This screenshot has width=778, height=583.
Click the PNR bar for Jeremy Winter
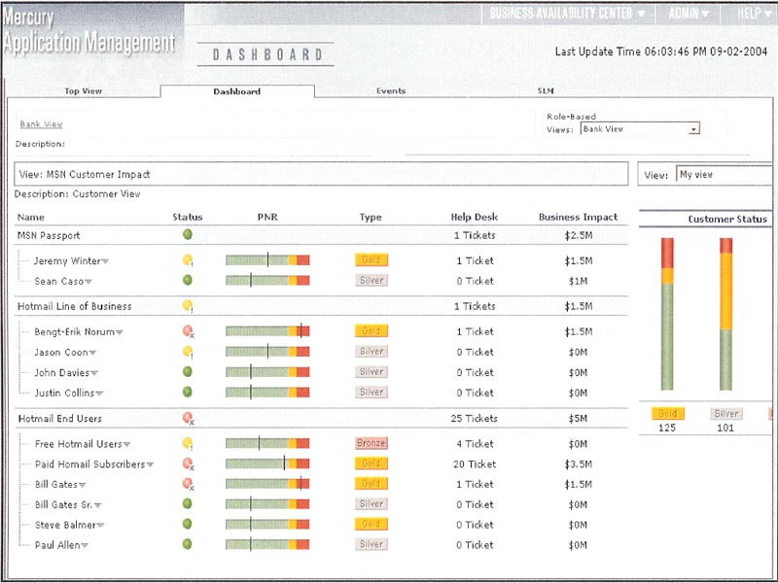click(267, 259)
